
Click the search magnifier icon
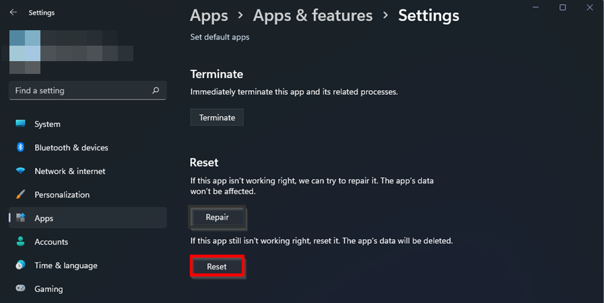click(x=156, y=91)
